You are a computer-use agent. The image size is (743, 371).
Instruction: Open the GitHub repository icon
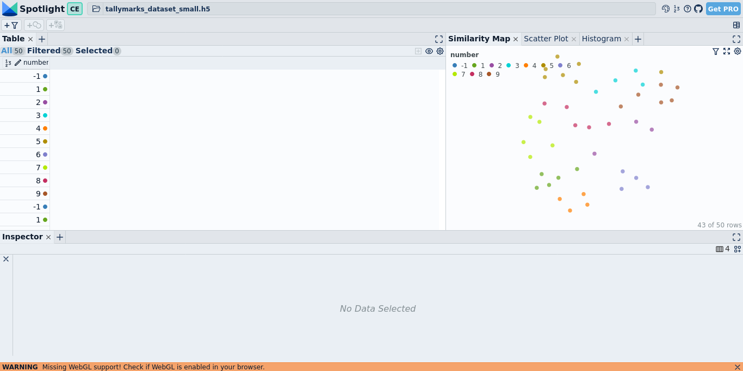698,9
